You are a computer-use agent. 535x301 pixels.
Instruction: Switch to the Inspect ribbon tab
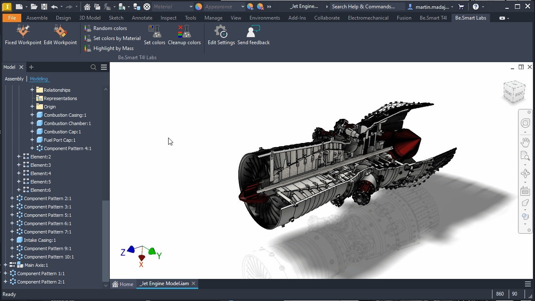[169, 18]
